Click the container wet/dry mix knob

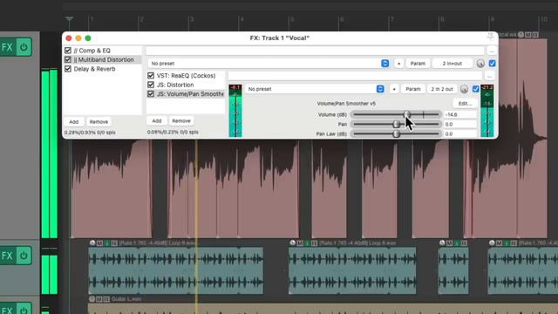coord(480,64)
